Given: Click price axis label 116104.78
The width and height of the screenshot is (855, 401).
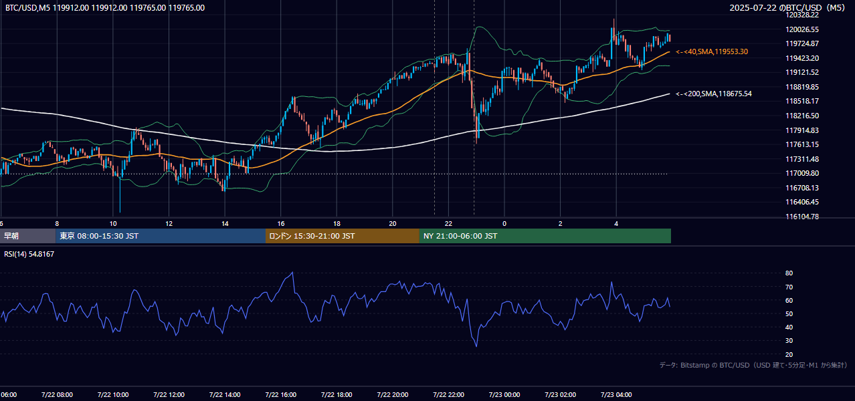Looking at the screenshot, I should (803, 217).
